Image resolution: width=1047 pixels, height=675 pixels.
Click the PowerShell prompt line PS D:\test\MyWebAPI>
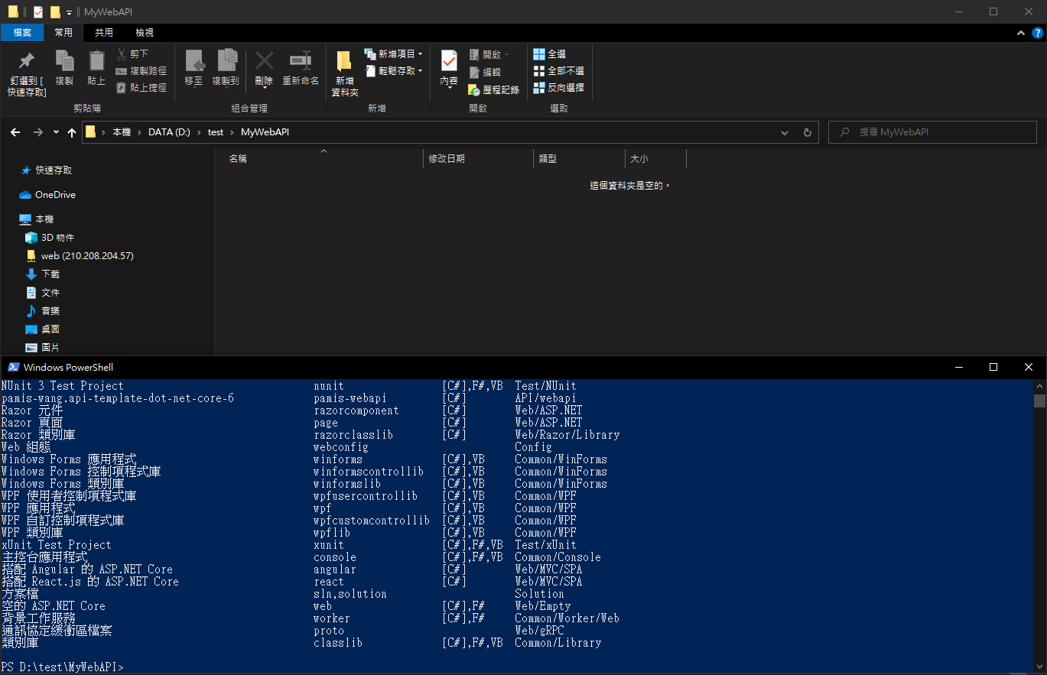pos(62,667)
